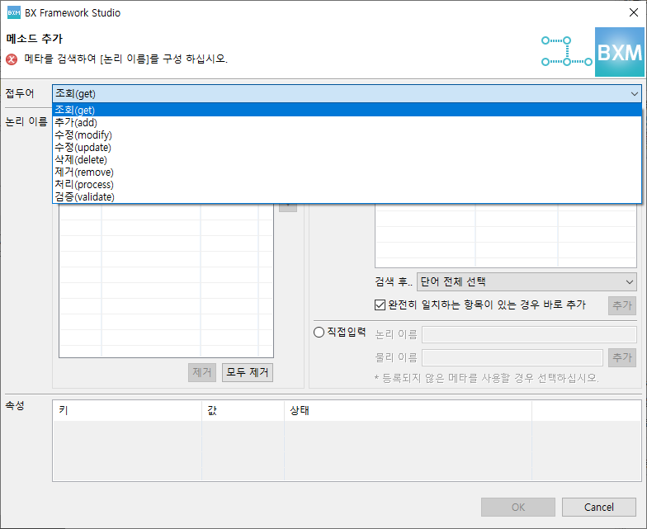647x529 pixels.
Task: Collapse the 접두어 combo box arrow
Action: click(x=634, y=94)
